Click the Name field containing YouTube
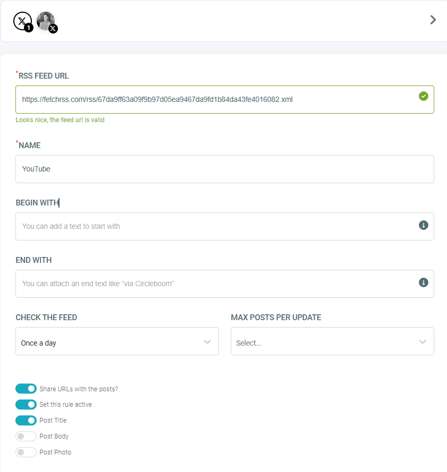This screenshot has height=472, width=447. click(x=224, y=169)
